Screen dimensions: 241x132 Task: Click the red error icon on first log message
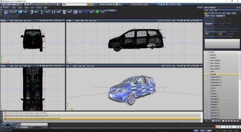5,113
